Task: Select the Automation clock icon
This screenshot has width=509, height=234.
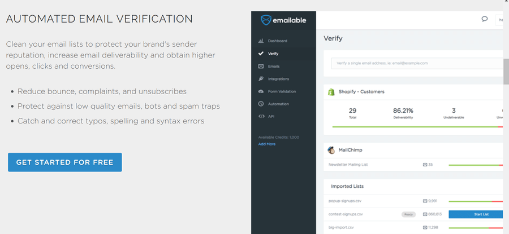Action: (x=261, y=104)
